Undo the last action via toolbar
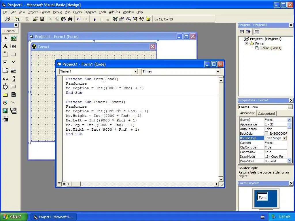 pos(78,19)
